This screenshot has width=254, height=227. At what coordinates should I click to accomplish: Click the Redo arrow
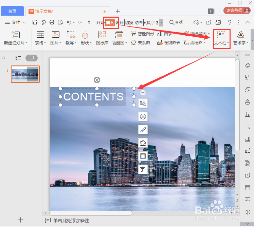point(80,22)
